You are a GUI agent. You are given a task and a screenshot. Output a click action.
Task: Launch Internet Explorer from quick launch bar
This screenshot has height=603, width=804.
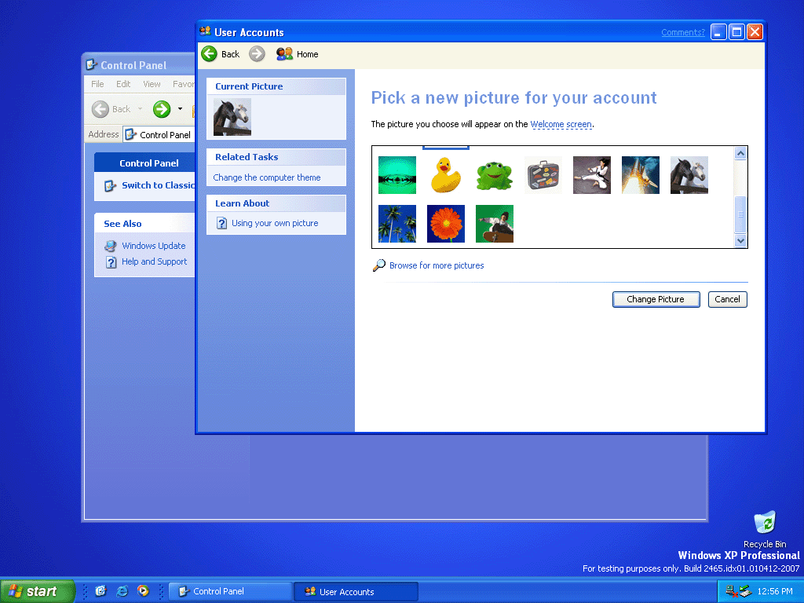[122, 590]
